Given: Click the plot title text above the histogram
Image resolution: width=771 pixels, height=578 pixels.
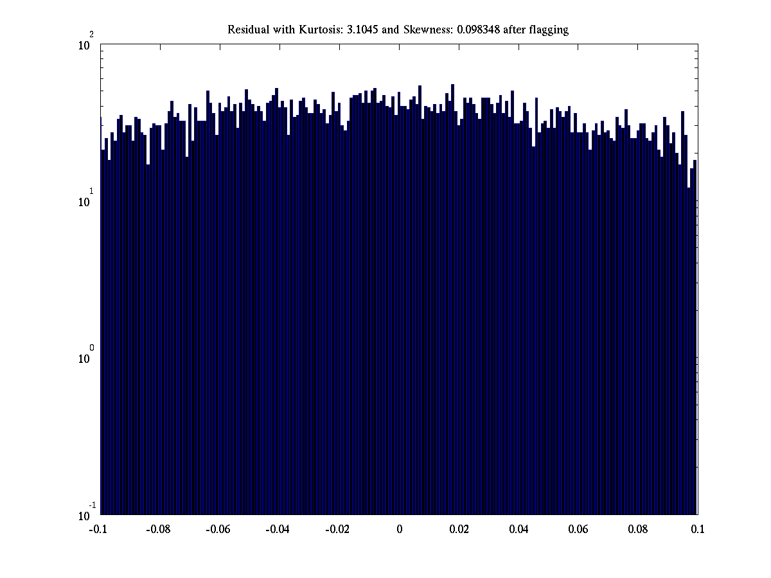Looking at the screenshot, I should 398,30.
